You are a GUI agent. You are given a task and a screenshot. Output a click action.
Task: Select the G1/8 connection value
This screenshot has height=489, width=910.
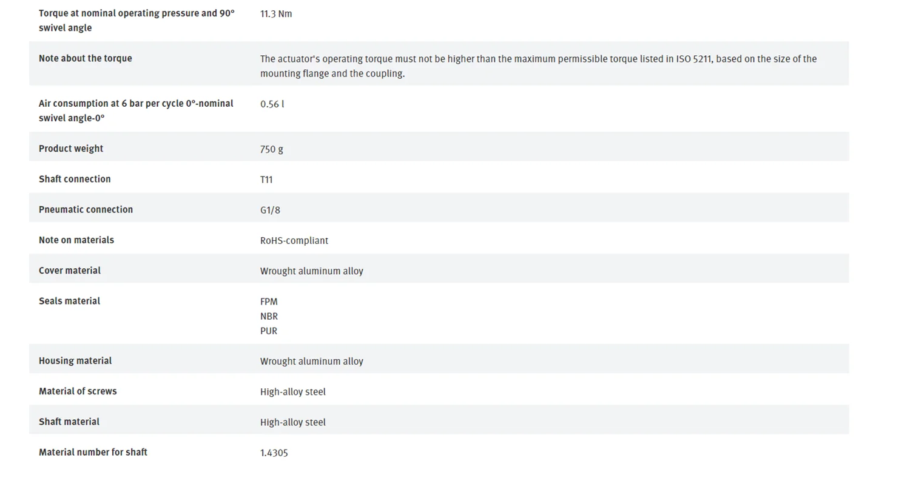coord(270,210)
